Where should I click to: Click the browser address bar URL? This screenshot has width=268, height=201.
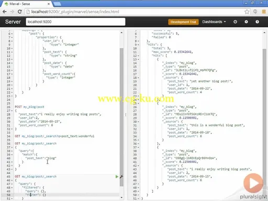tap(75, 12)
